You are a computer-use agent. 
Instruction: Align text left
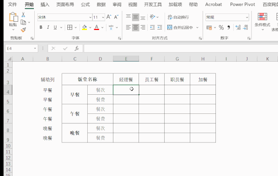pyautogui.click(x=129, y=27)
